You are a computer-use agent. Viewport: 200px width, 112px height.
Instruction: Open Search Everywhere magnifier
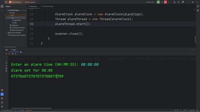(x=178, y=2)
